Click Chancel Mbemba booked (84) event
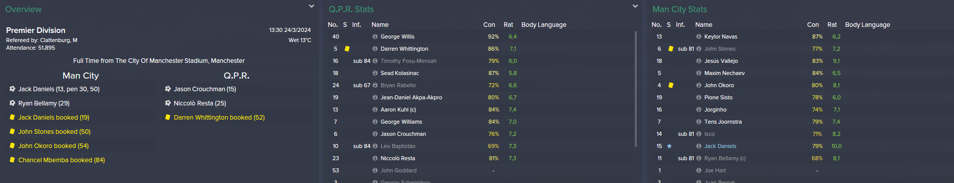This screenshot has width=954, height=183. click(61, 160)
